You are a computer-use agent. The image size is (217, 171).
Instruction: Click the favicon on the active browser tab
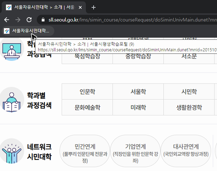(9, 7)
